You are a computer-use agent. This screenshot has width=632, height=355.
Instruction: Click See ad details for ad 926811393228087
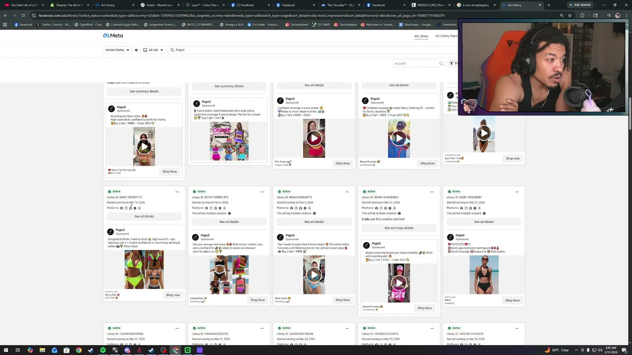click(x=484, y=222)
